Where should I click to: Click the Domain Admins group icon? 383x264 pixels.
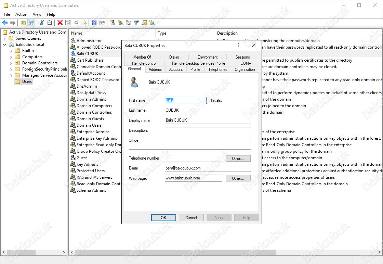click(73, 99)
